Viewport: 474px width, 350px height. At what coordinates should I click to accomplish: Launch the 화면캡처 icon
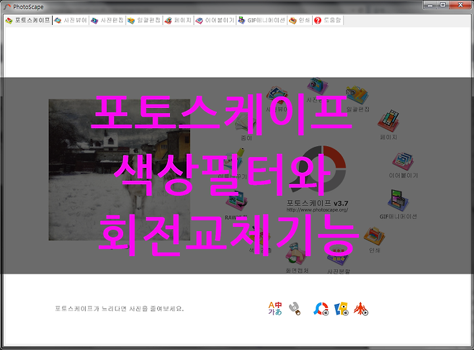pos(296,253)
